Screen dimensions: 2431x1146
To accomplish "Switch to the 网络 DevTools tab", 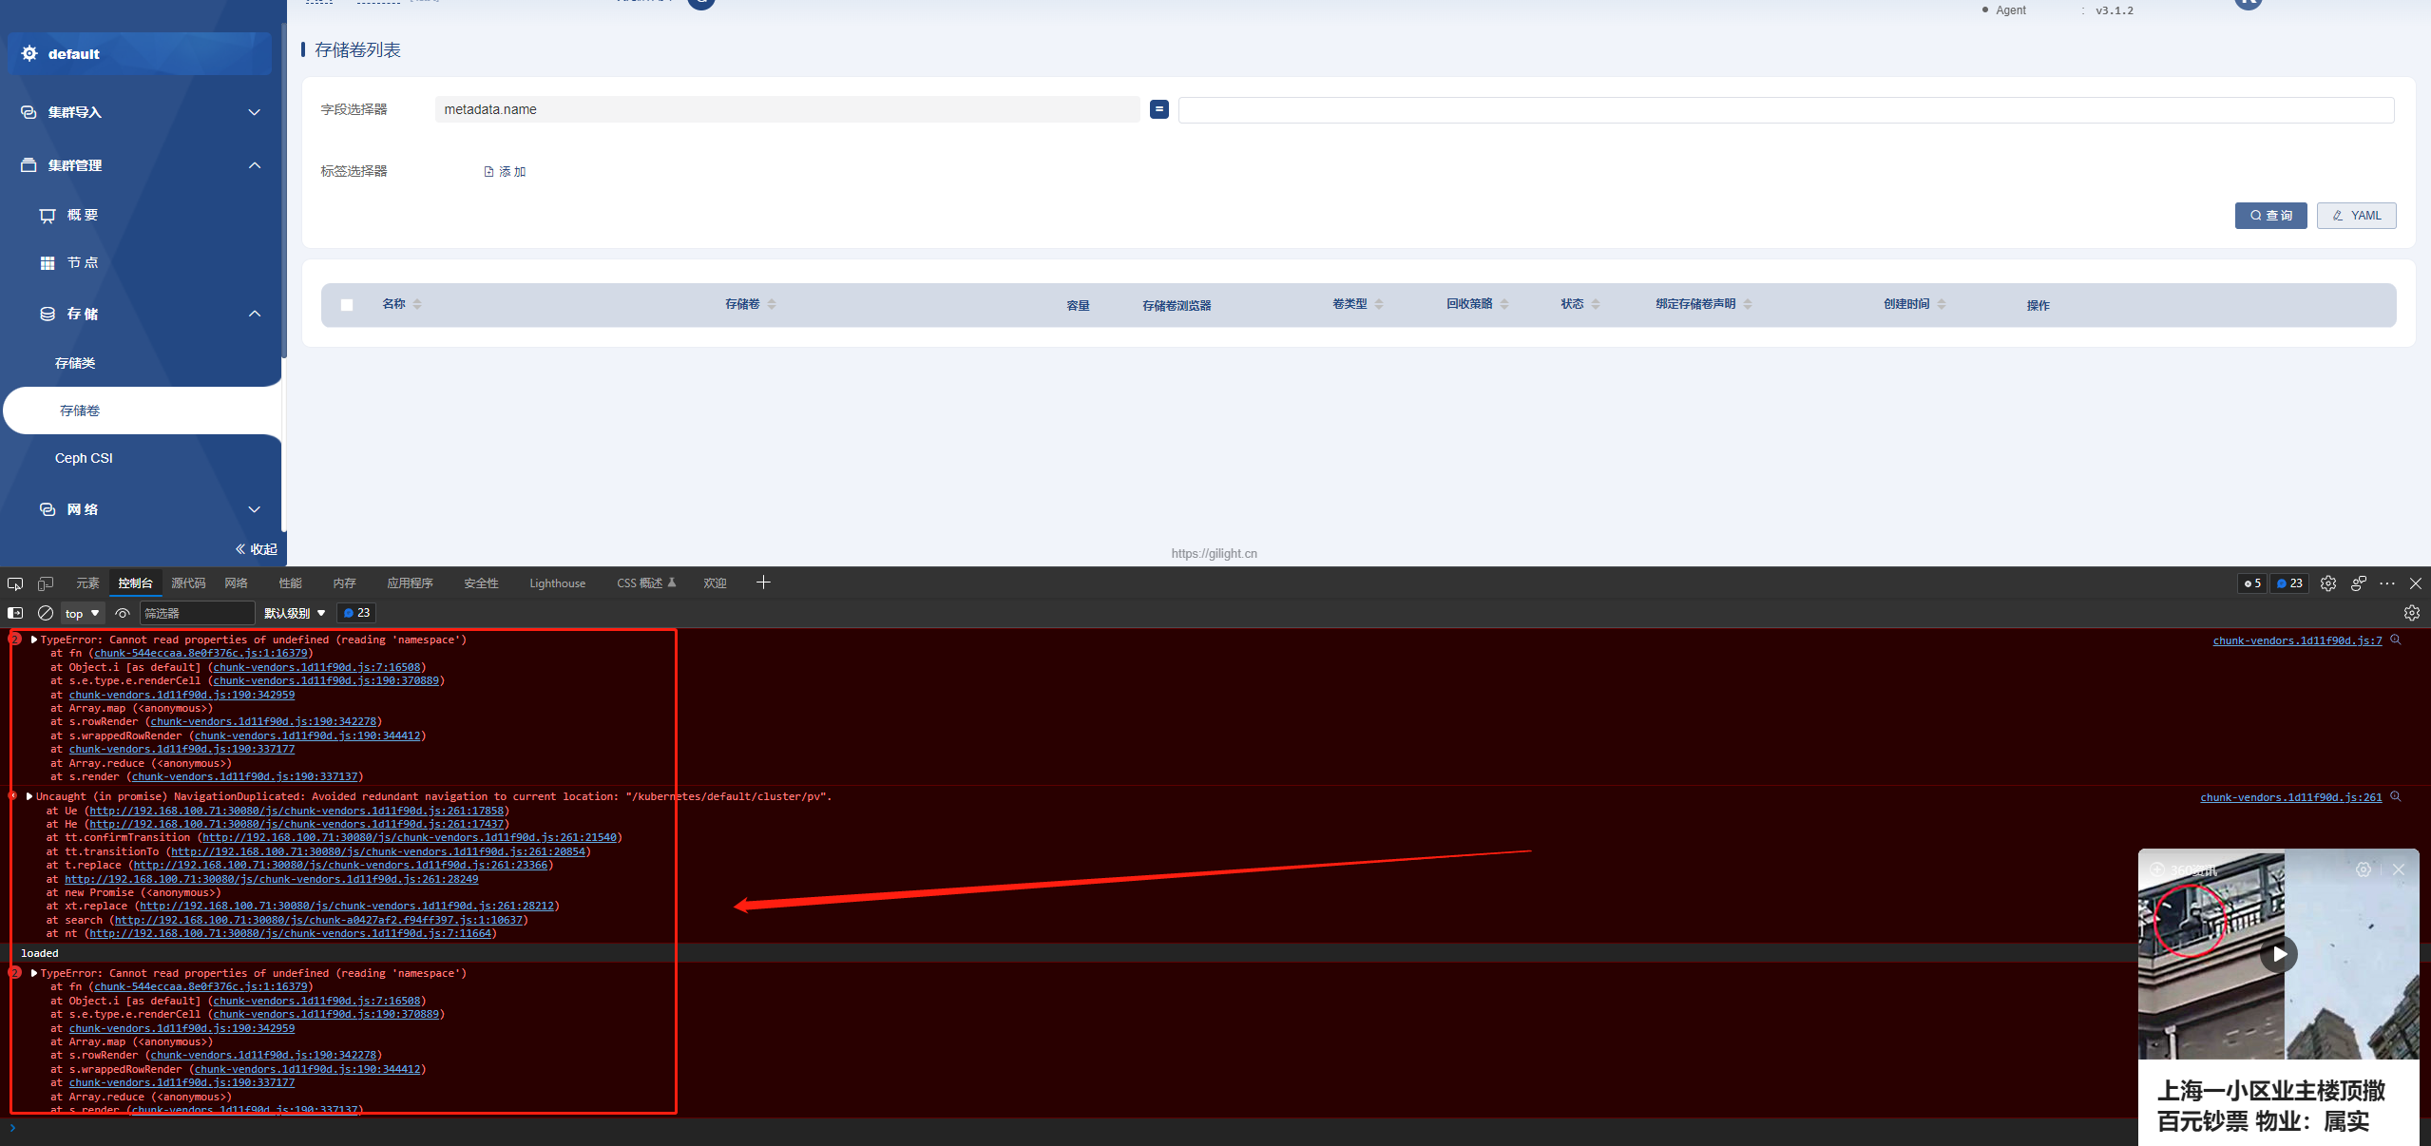I will click(x=236, y=583).
